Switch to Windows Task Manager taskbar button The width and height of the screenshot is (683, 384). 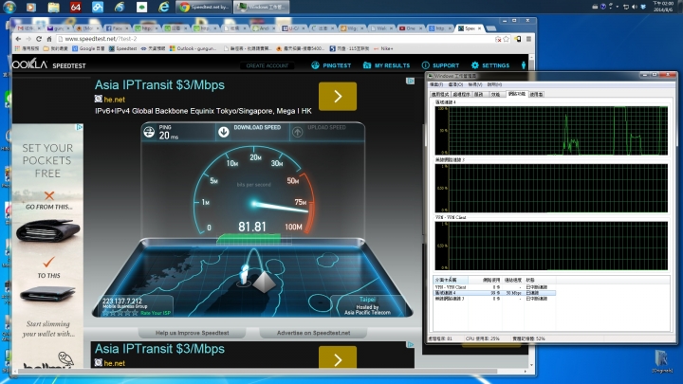tap(262, 7)
